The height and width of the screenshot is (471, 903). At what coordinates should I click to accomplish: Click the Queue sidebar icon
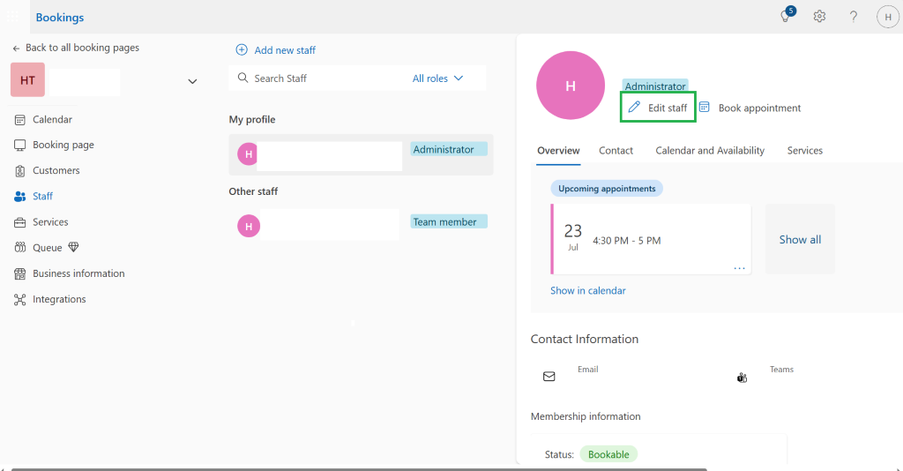19,248
